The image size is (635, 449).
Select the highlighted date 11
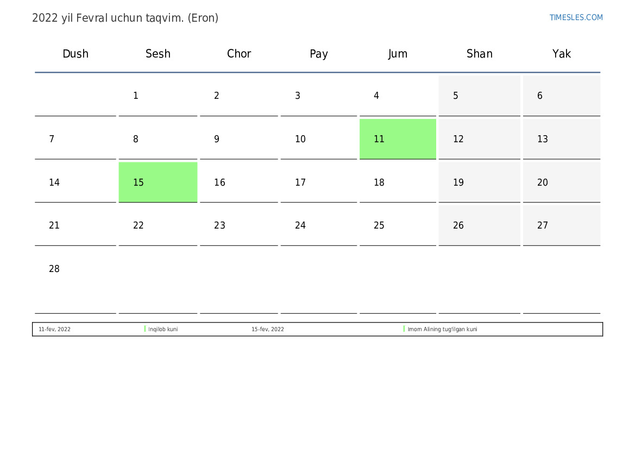point(398,139)
